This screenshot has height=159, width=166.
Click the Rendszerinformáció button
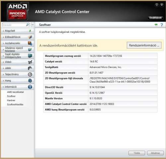click(x=144, y=45)
